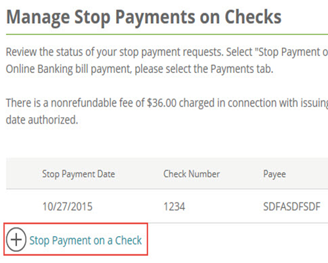Click the circled plus icon

16,239
